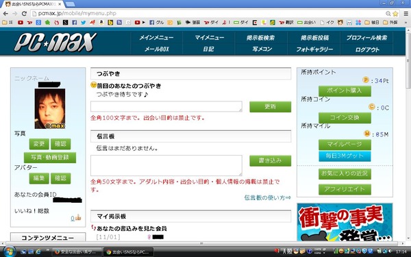
Task: Click the profile photo thumbnail
Action: point(50,108)
